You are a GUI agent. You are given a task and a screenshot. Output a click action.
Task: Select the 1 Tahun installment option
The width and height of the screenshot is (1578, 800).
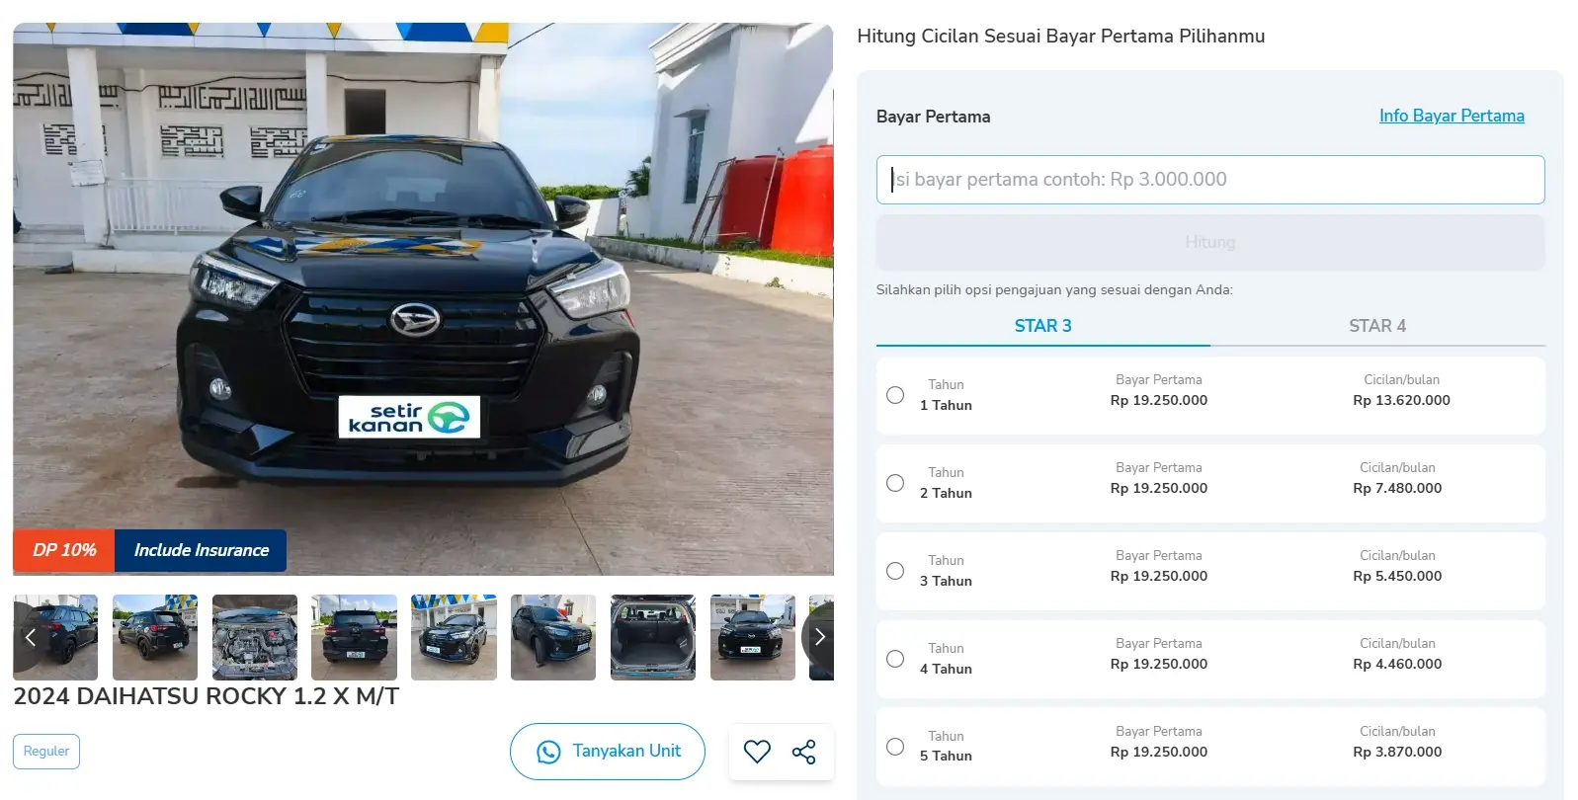coord(895,395)
